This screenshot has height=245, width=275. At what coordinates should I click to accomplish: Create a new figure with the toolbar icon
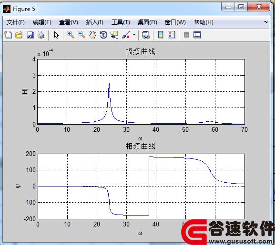tap(8, 35)
